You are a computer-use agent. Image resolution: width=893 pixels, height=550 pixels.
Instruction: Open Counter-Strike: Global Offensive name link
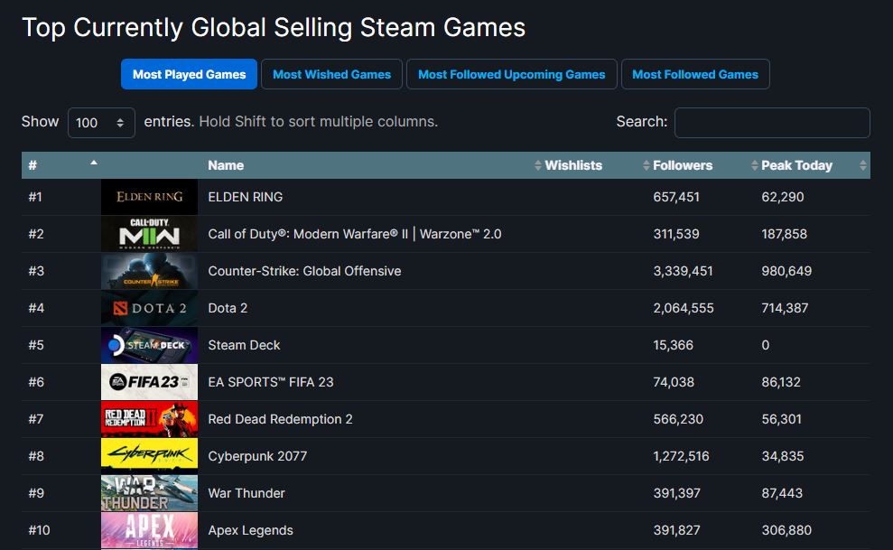(x=304, y=271)
